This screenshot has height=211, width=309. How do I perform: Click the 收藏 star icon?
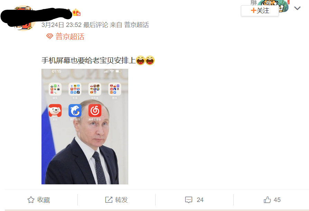click(31, 200)
